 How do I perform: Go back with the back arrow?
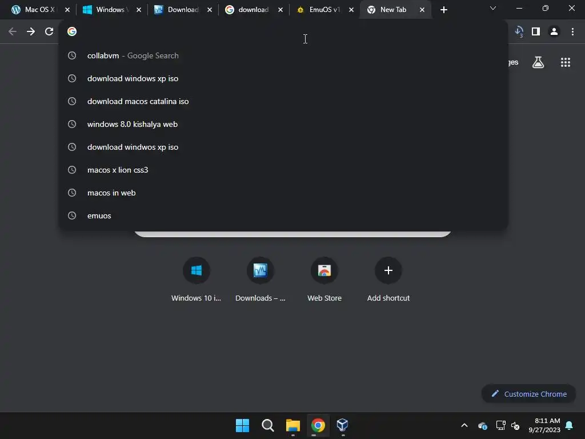[x=13, y=32]
